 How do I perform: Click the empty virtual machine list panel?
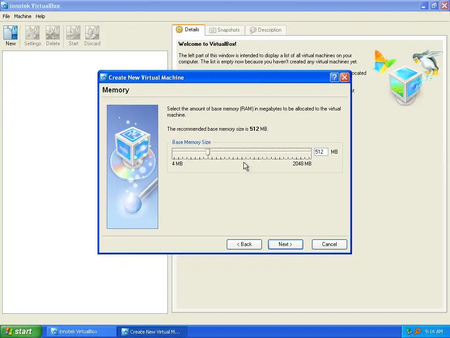[85, 182]
